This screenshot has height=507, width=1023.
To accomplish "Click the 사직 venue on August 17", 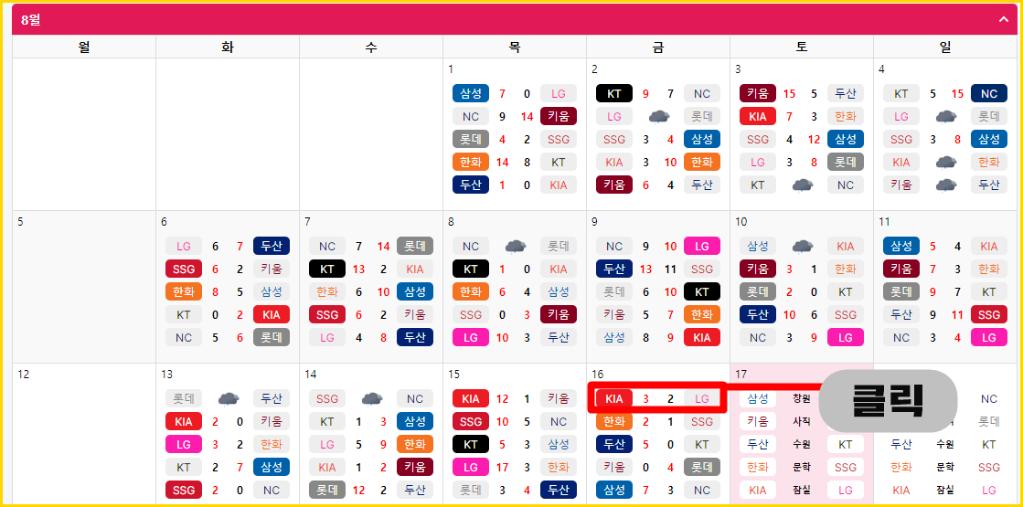I will click(801, 422).
